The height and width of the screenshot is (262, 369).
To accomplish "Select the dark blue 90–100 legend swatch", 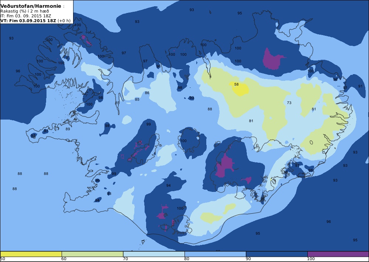I will point(277,254).
